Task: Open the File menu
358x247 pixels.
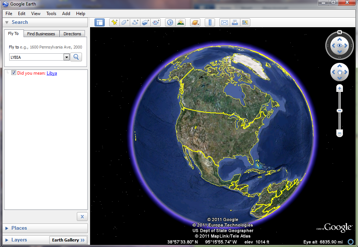Action: pos(9,14)
